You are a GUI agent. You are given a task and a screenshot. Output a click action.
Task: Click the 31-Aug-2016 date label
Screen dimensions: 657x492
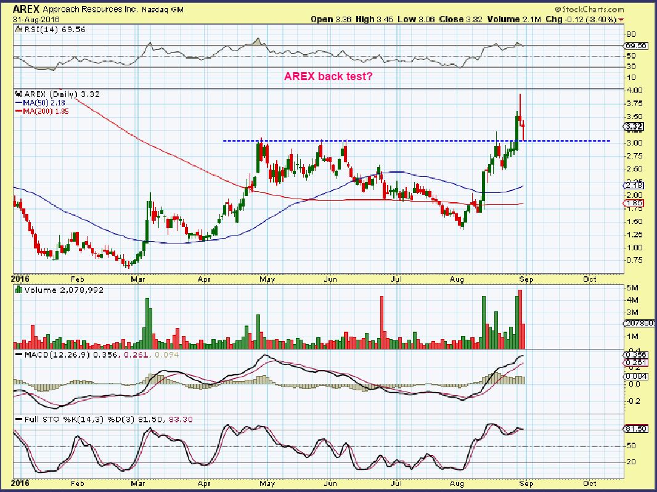click(x=36, y=19)
